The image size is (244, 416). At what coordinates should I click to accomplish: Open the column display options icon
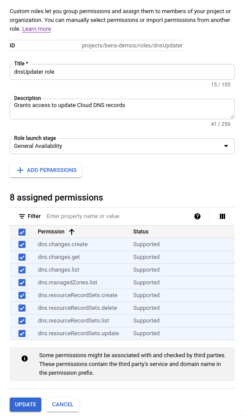coord(222,216)
